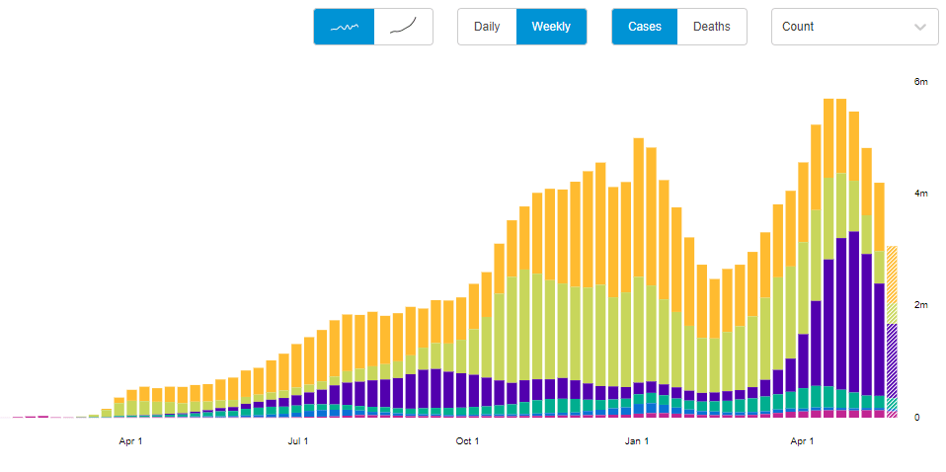Viewport: 946px width, 472px height.
Task: Select the wavy line chart icon
Action: [x=344, y=27]
